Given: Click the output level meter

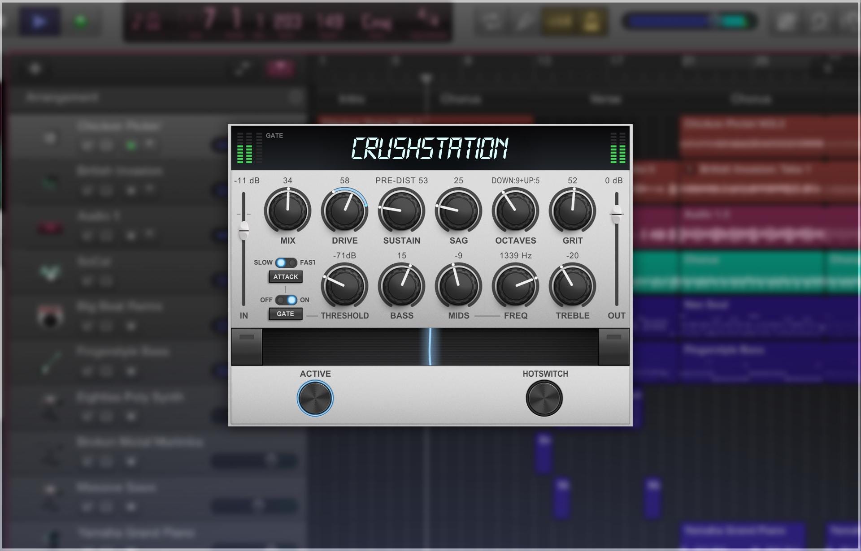Looking at the screenshot, I should 618,147.
